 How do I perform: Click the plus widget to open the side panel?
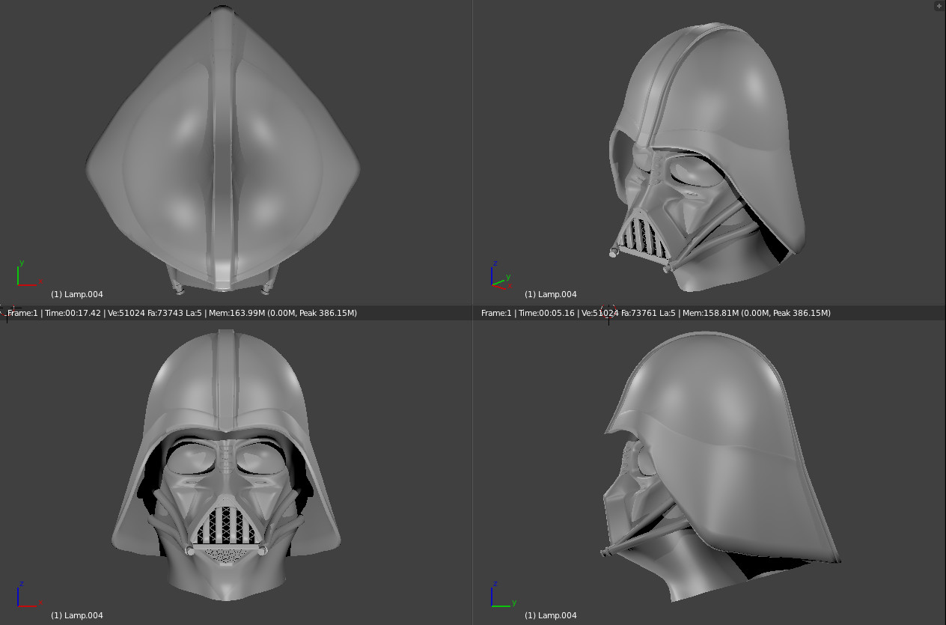click(x=940, y=5)
